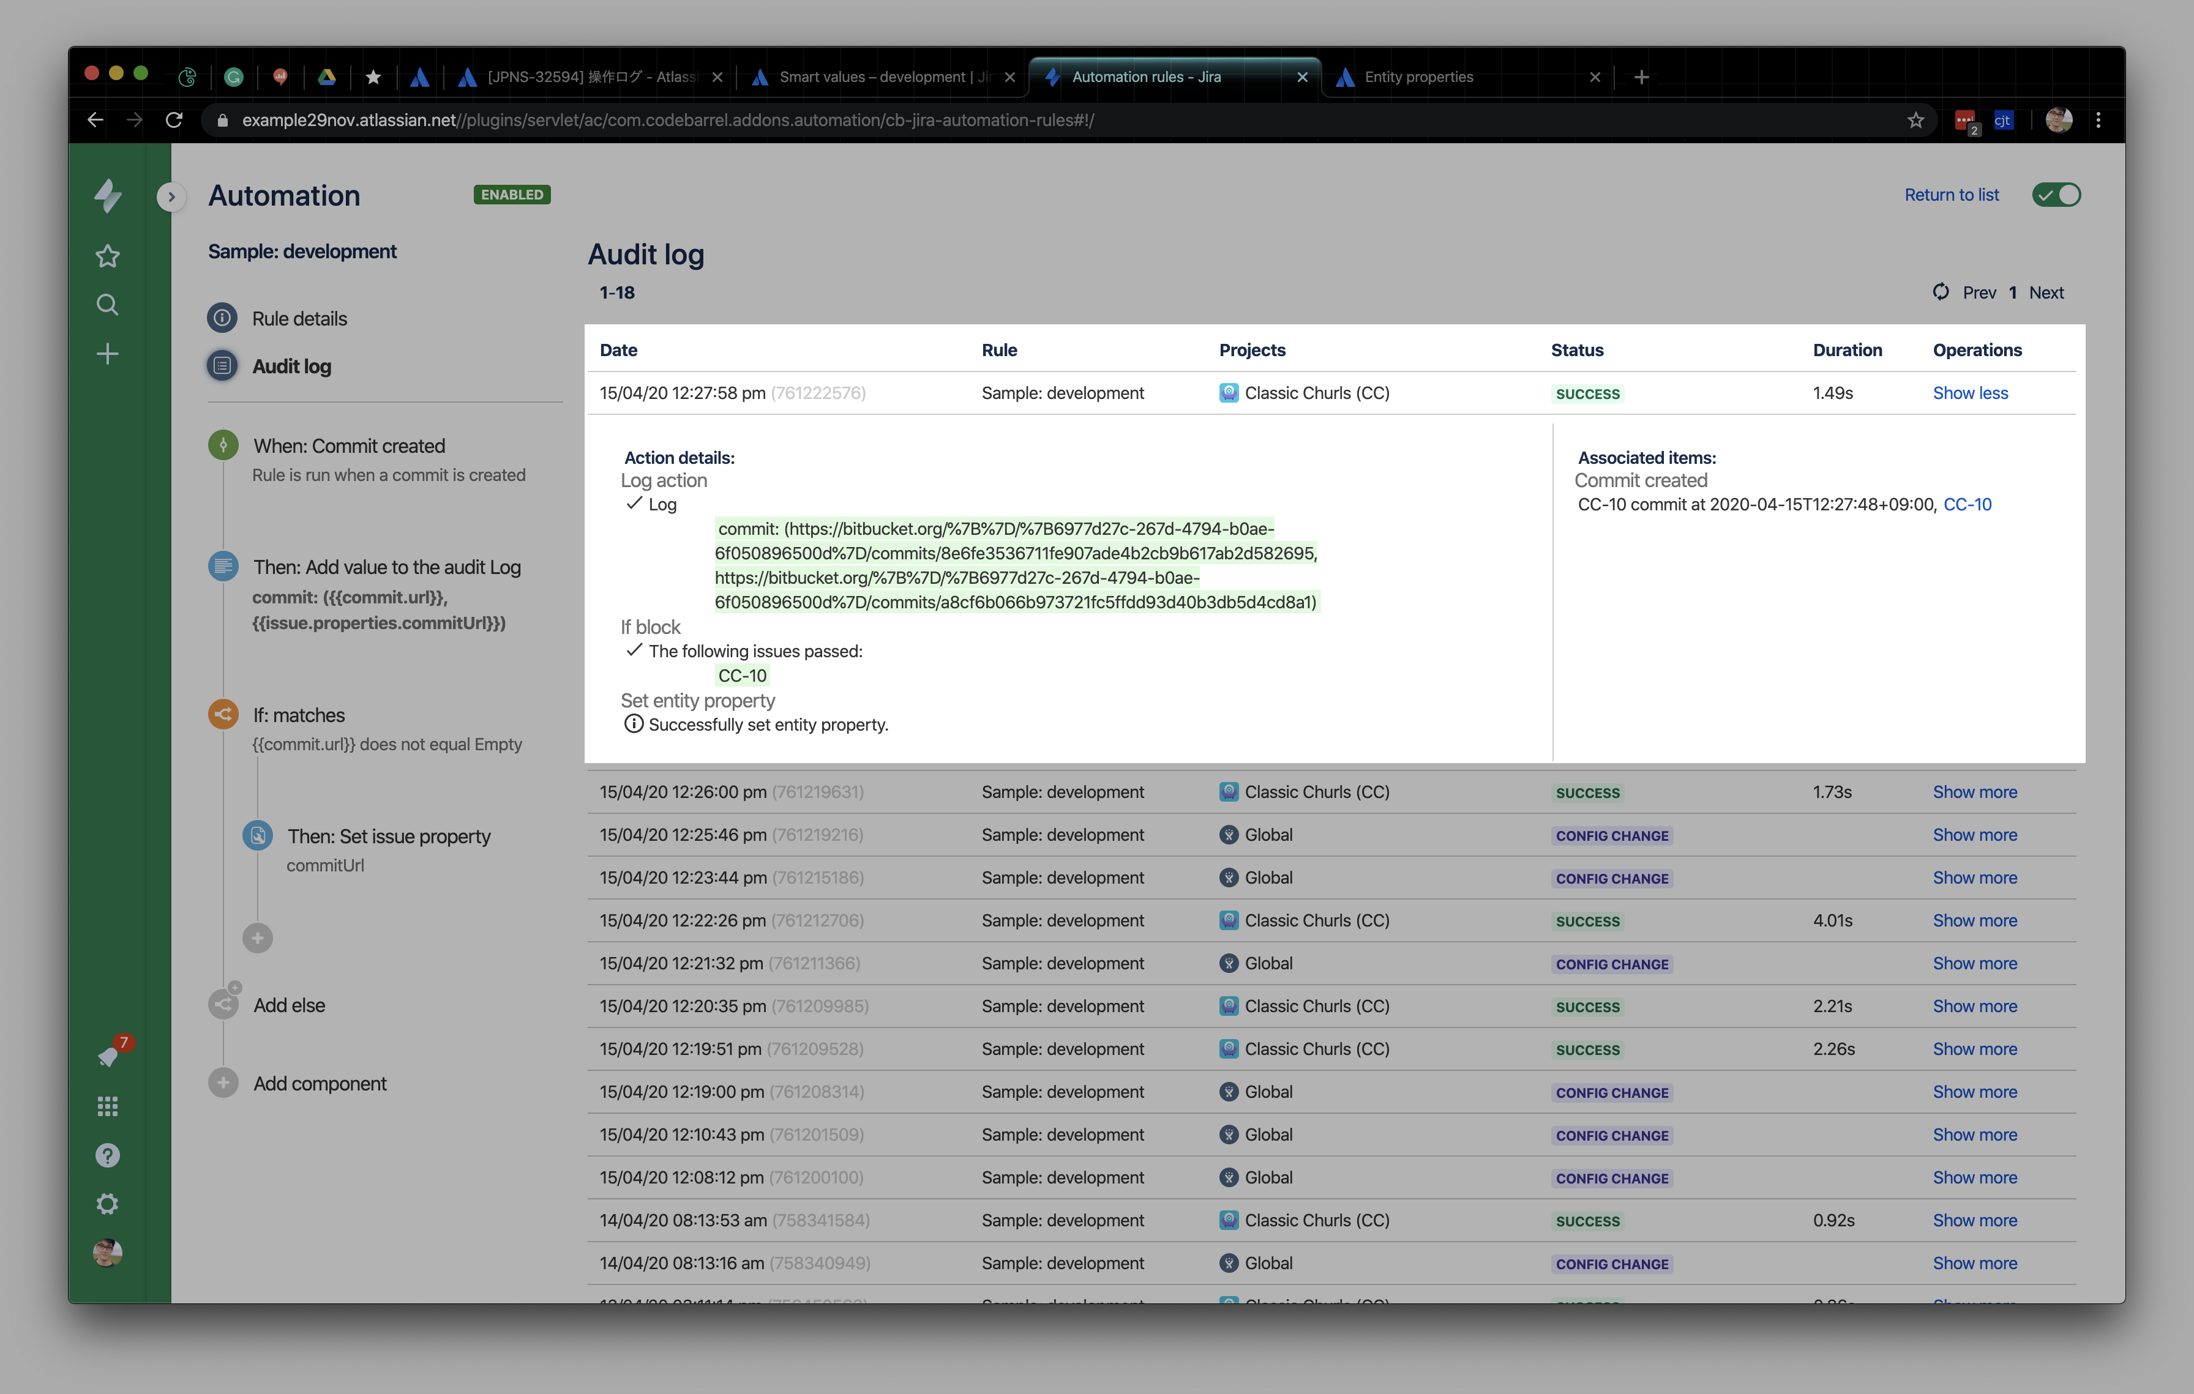Click the cjt browser extension icon
The width and height of the screenshot is (2194, 1394).
(x=2002, y=120)
